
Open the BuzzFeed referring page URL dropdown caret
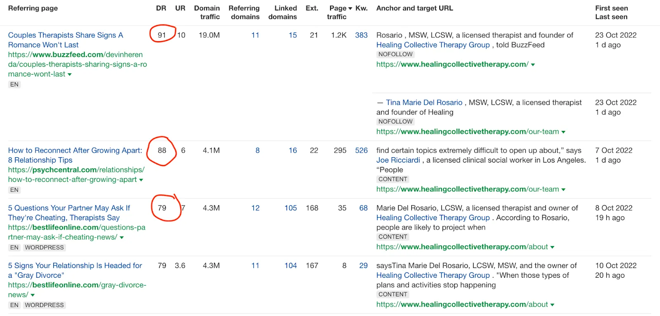70,74
